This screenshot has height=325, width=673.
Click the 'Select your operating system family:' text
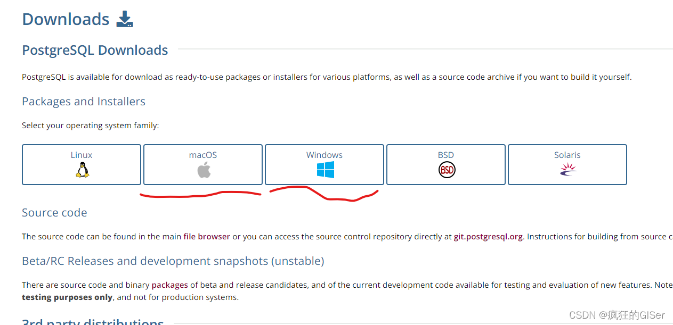[x=91, y=126]
